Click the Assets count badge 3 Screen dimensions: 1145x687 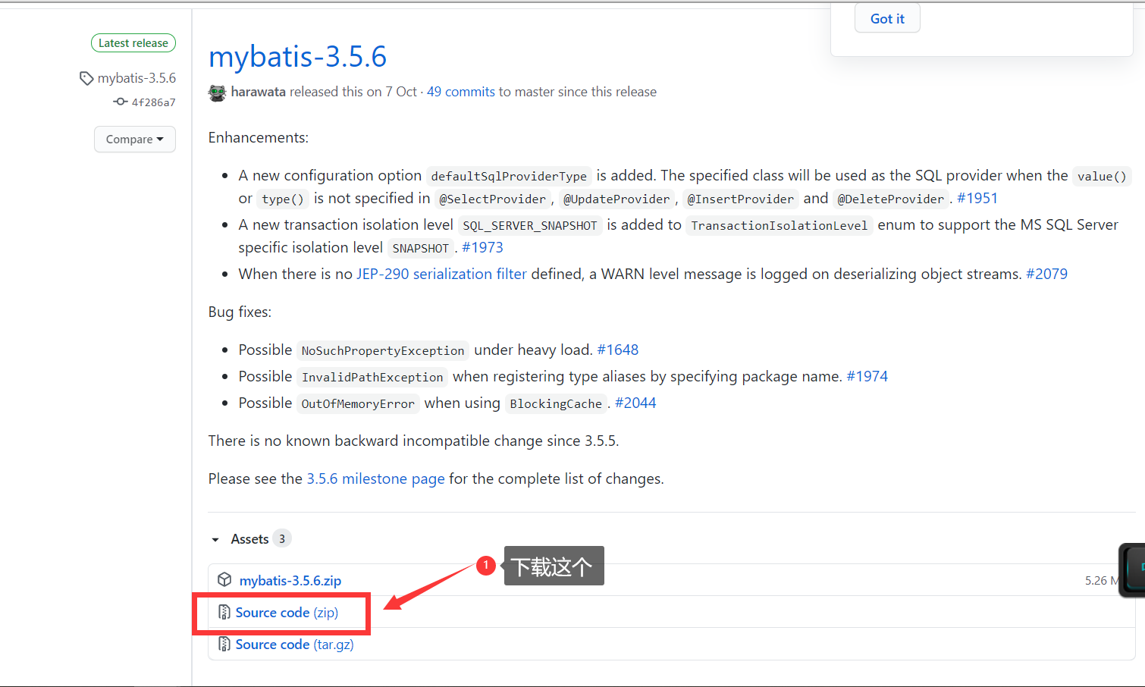tap(282, 538)
